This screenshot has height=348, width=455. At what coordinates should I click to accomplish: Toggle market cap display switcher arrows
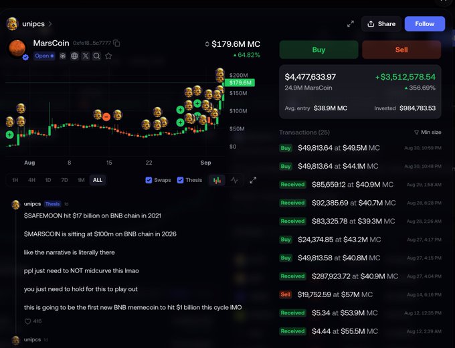coord(207,44)
